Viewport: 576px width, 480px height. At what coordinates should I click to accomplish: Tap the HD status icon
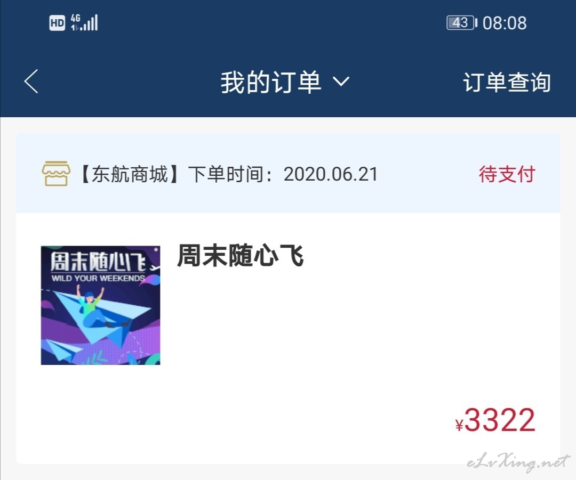click(x=57, y=23)
